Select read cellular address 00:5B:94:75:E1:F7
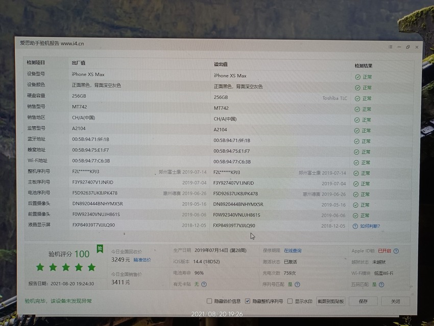434x326 pixels. click(232, 151)
